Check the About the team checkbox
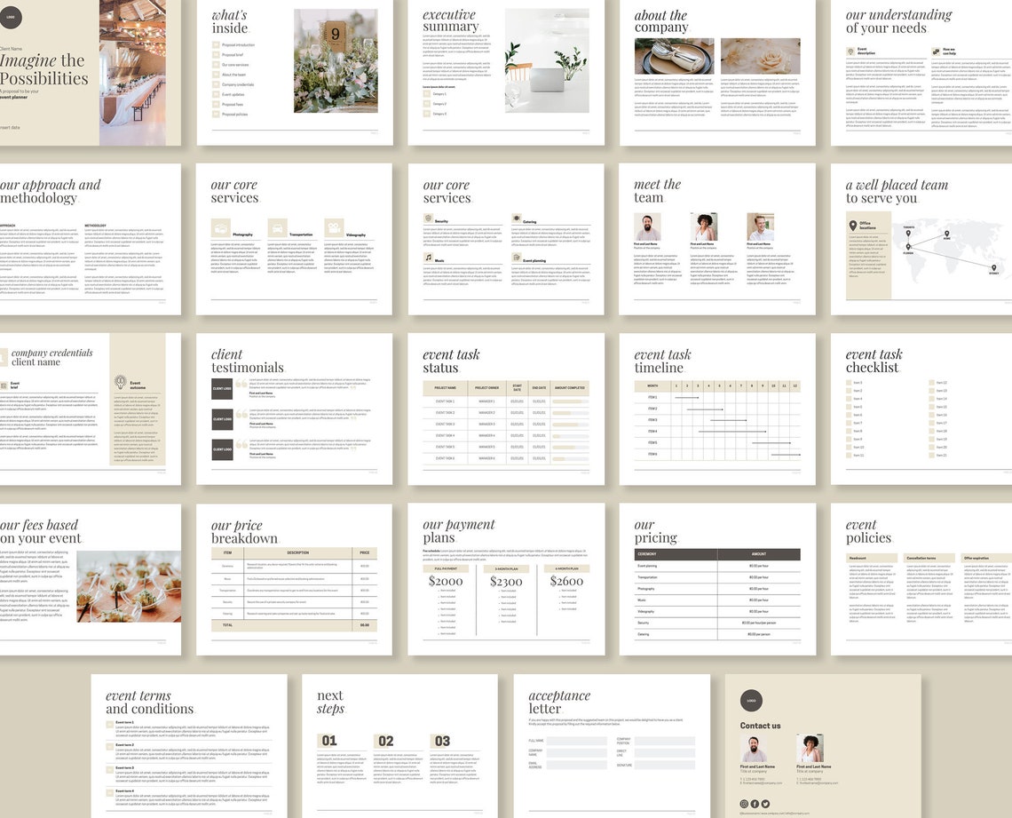Image resolution: width=1012 pixels, height=818 pixels. tap(216, 75)
